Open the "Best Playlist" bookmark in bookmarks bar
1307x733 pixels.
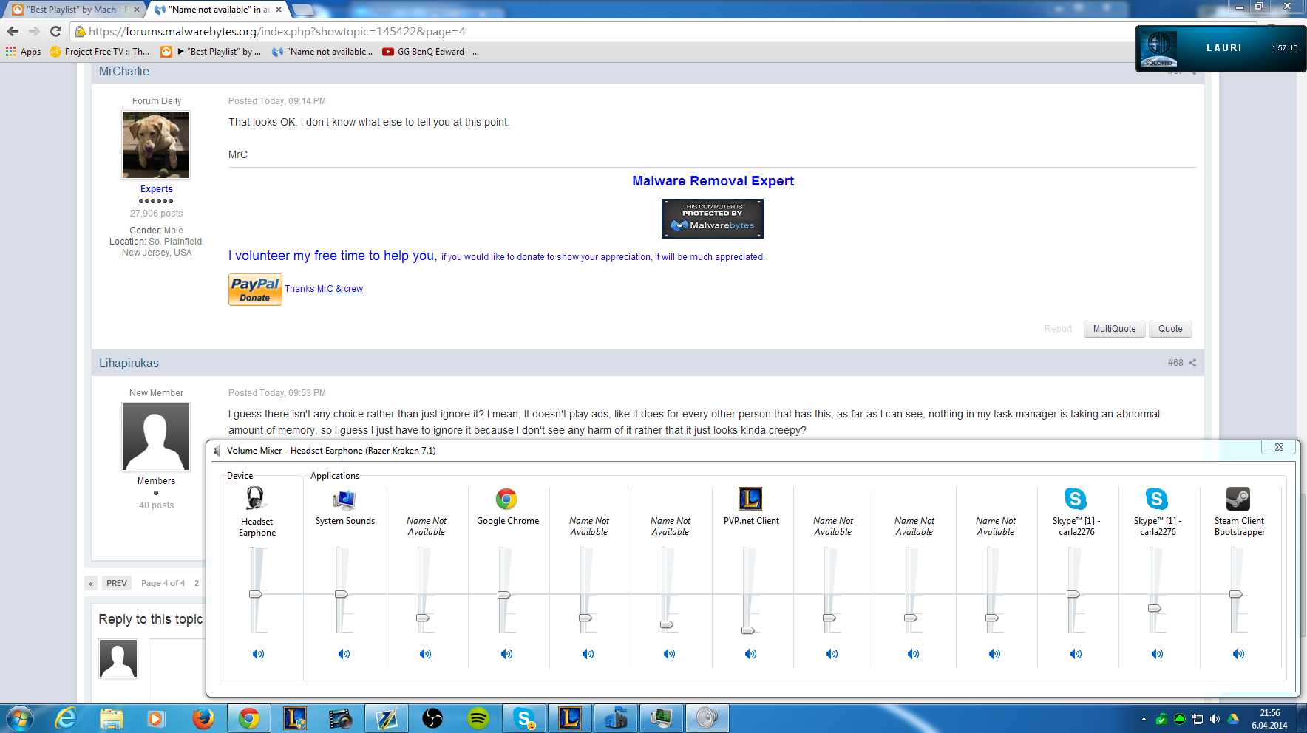point(211,52)
